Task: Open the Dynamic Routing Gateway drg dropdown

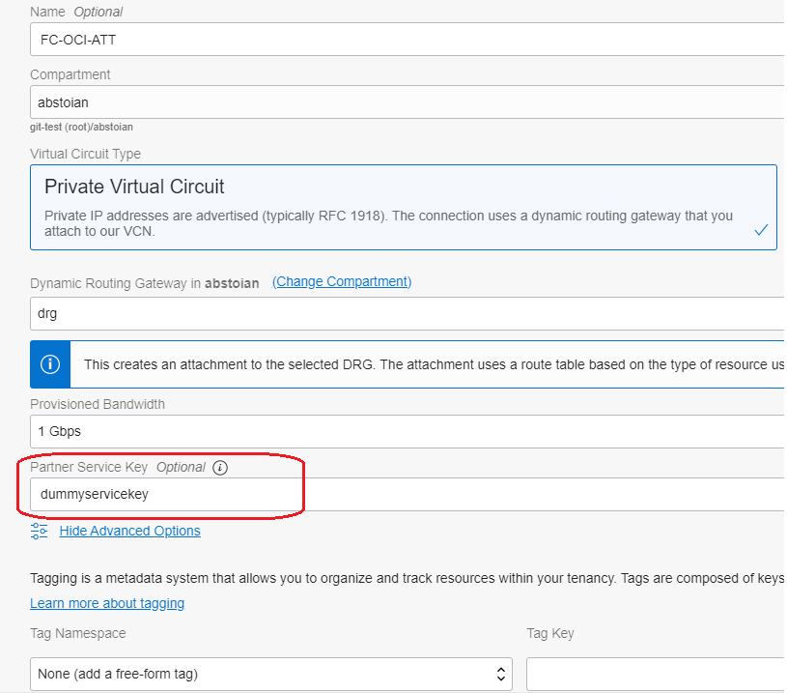Action: pos(406,314)
